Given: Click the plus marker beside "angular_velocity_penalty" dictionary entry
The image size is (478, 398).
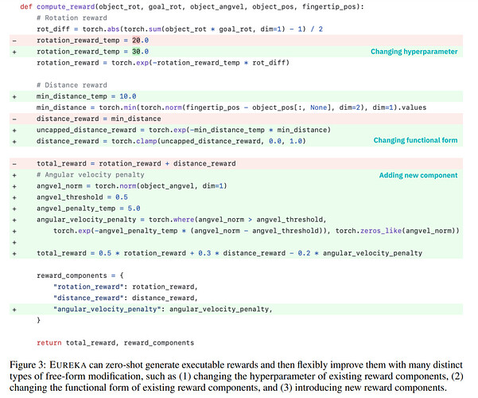Looking at the screenshot, I should pyautogui.click(x=14, y=310).
